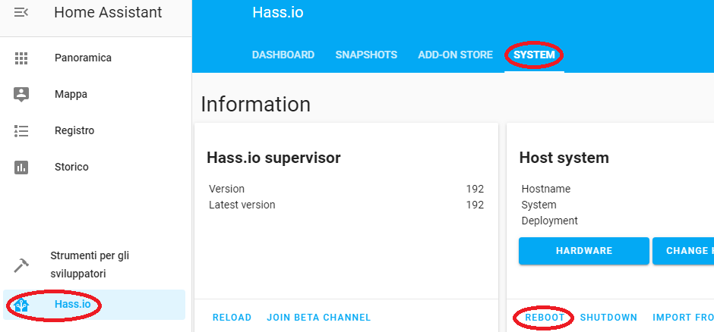Click the Mappa person icon

21,95
